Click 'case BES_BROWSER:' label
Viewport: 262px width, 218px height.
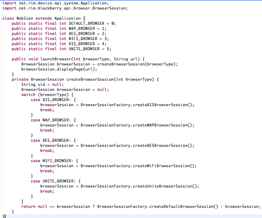pos(51,140)
